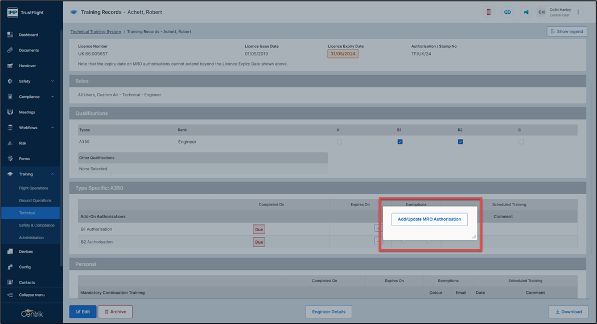Viewport: 597px width, 324px height.
Task: Select Safety & Compliance submenu item
Action: click(36, 225)
